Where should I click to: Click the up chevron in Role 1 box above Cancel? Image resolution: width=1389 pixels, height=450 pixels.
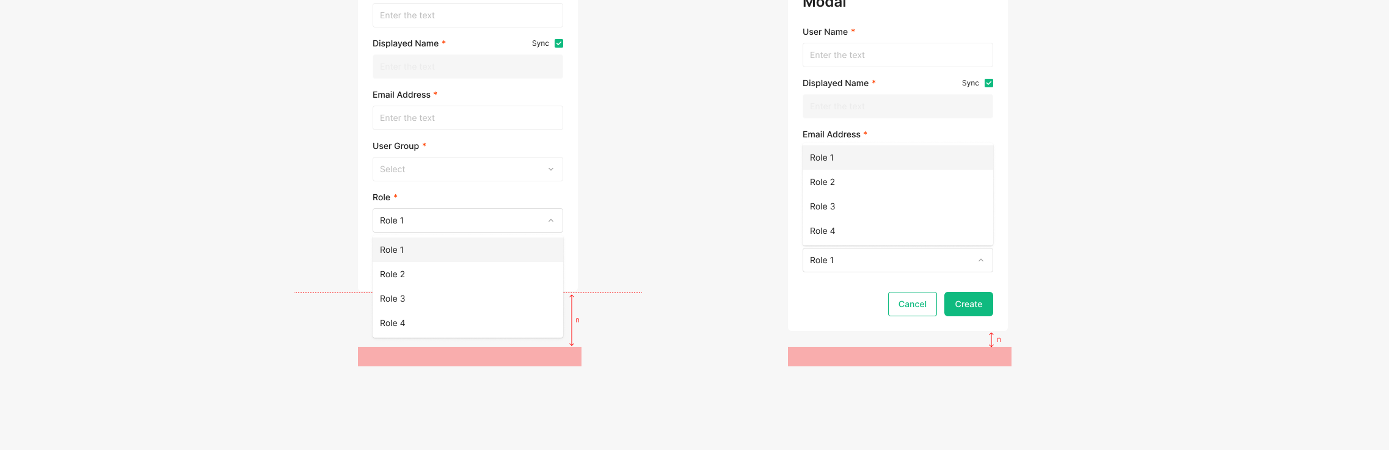point(980,260)
